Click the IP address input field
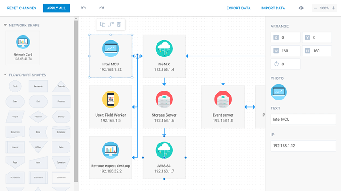This screenshot has height=191, width=341. click(x=303, y=146)
